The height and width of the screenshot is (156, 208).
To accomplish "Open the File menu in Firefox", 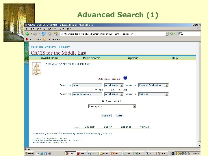I will [27, 29].
